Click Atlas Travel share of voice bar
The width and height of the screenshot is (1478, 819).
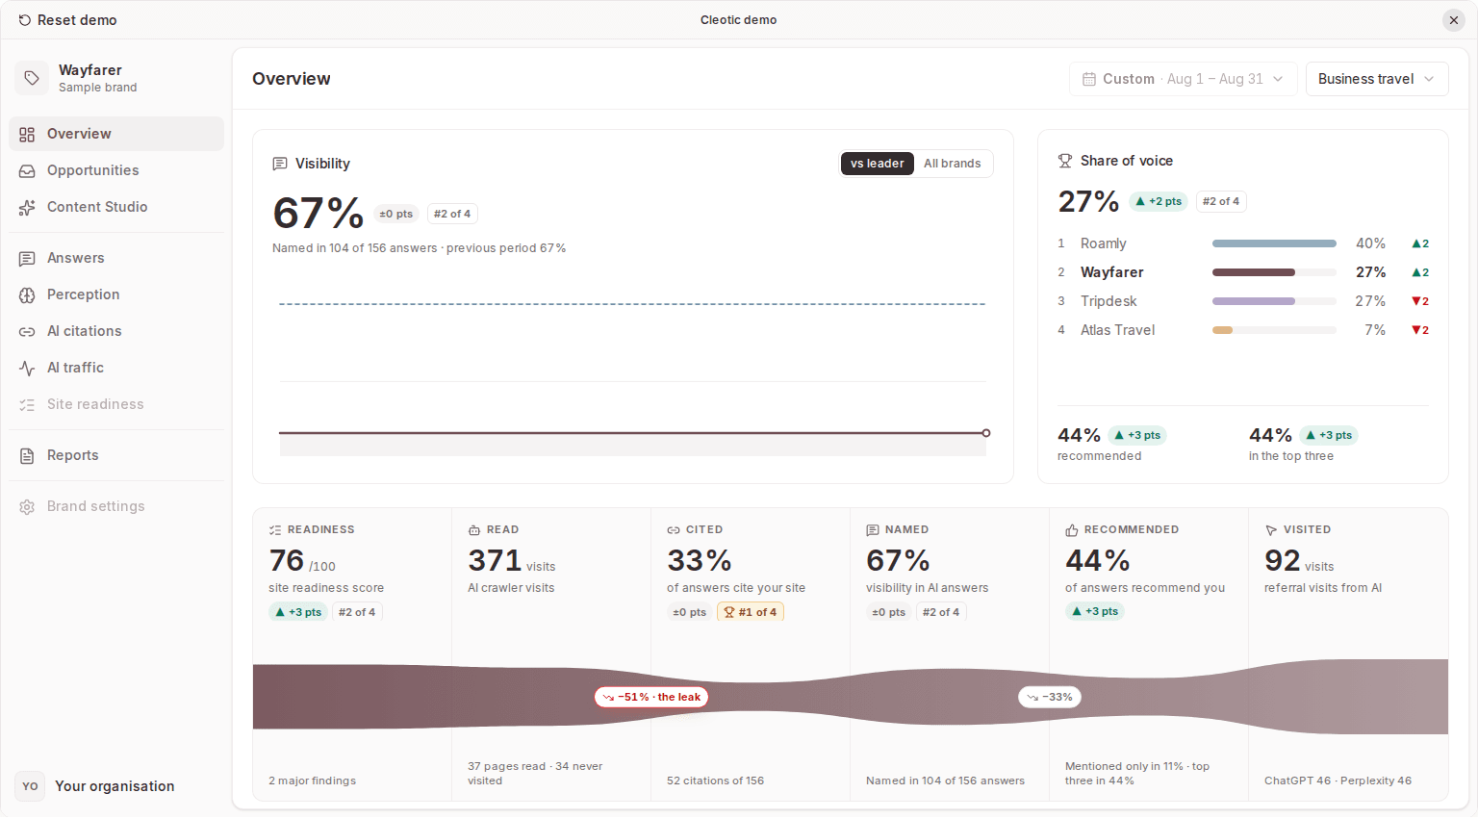(1274, 330)
